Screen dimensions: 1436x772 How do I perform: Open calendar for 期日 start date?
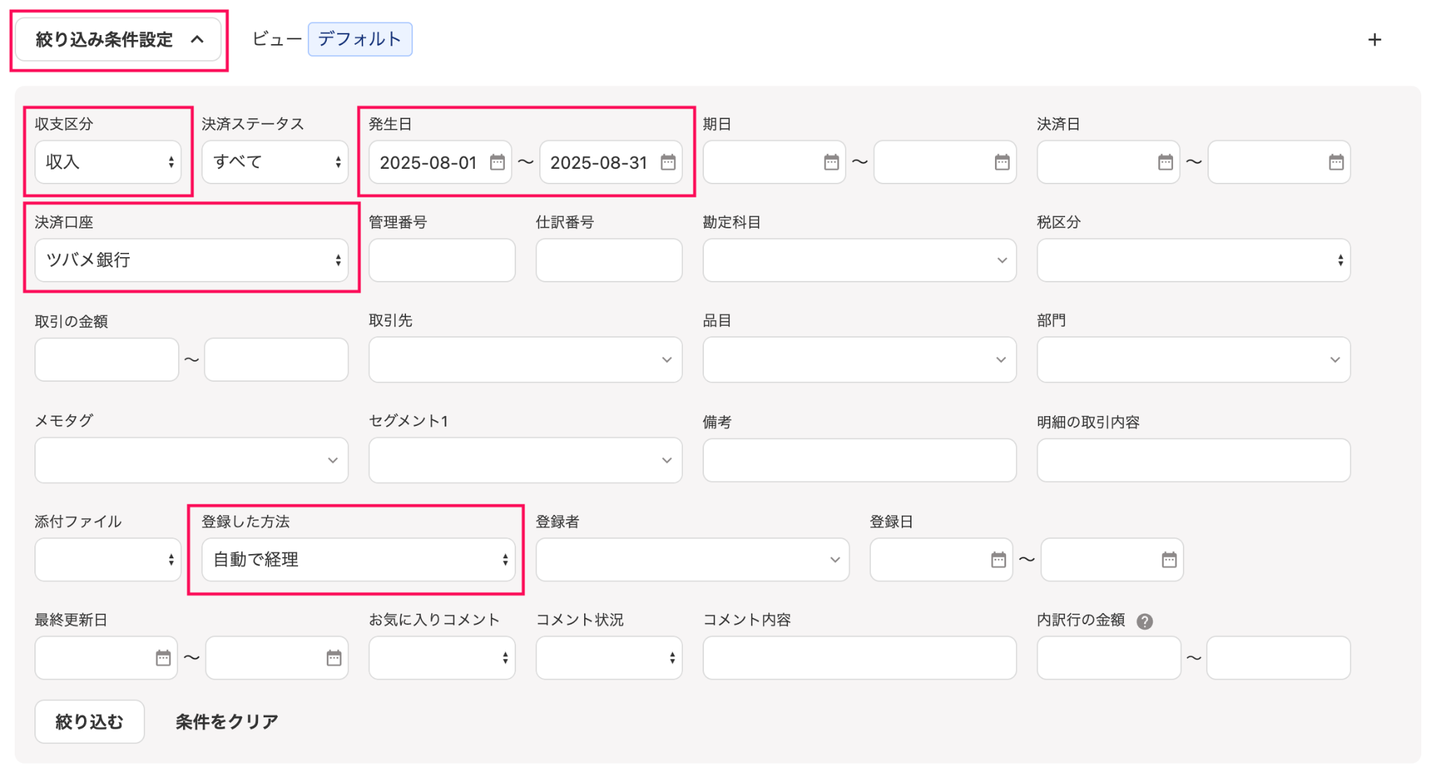pos(832,163)
